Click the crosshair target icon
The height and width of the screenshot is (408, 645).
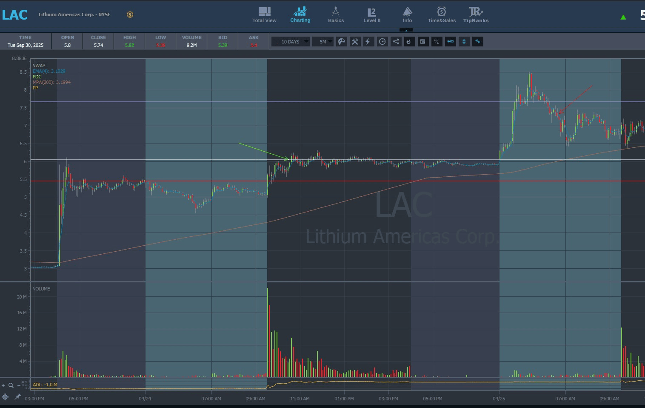tap(5, 397)
